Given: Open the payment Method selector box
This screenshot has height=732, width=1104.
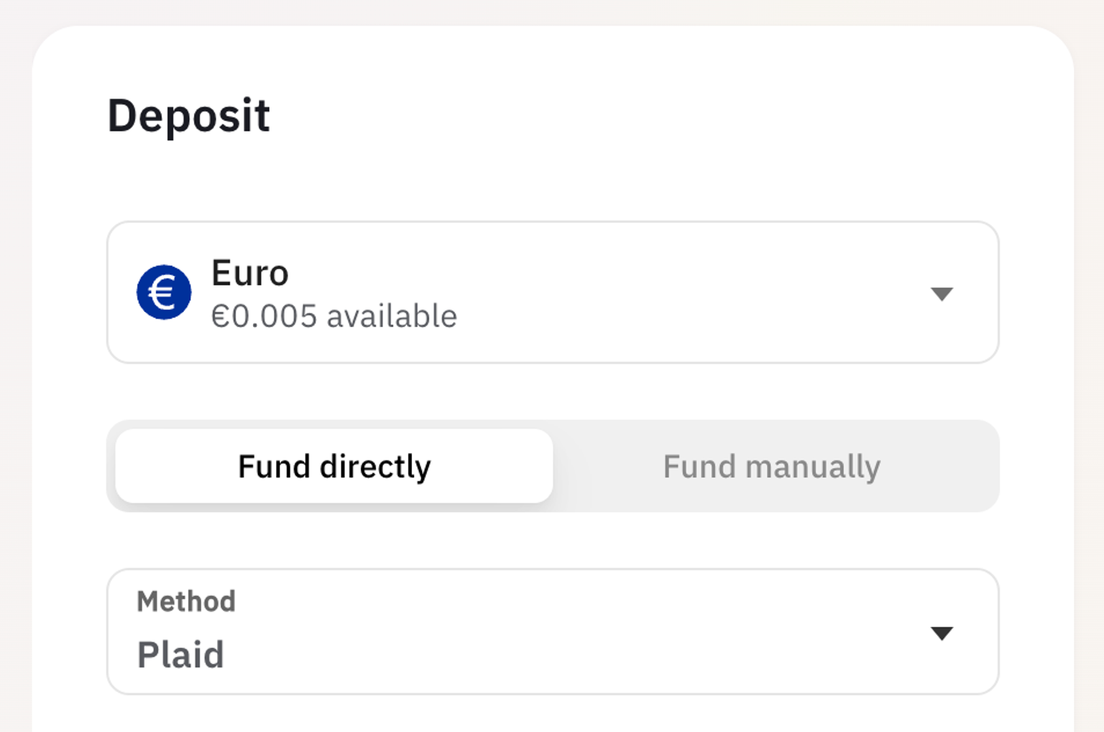Looking at the screenshot, I should click(552, 631).
